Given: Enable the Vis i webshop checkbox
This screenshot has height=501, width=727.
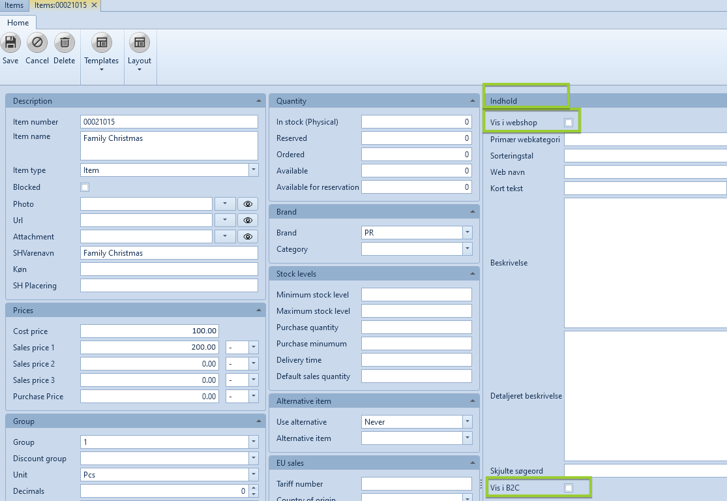Looking at the screenshot, I should 569,123.
